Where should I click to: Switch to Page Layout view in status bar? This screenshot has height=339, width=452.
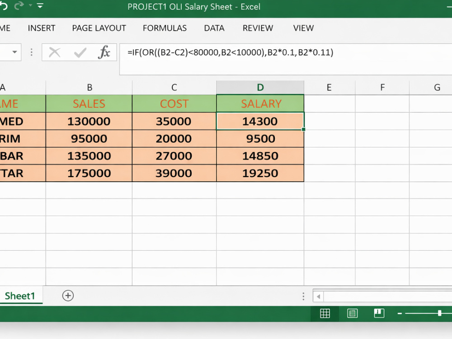pos(352,313)
